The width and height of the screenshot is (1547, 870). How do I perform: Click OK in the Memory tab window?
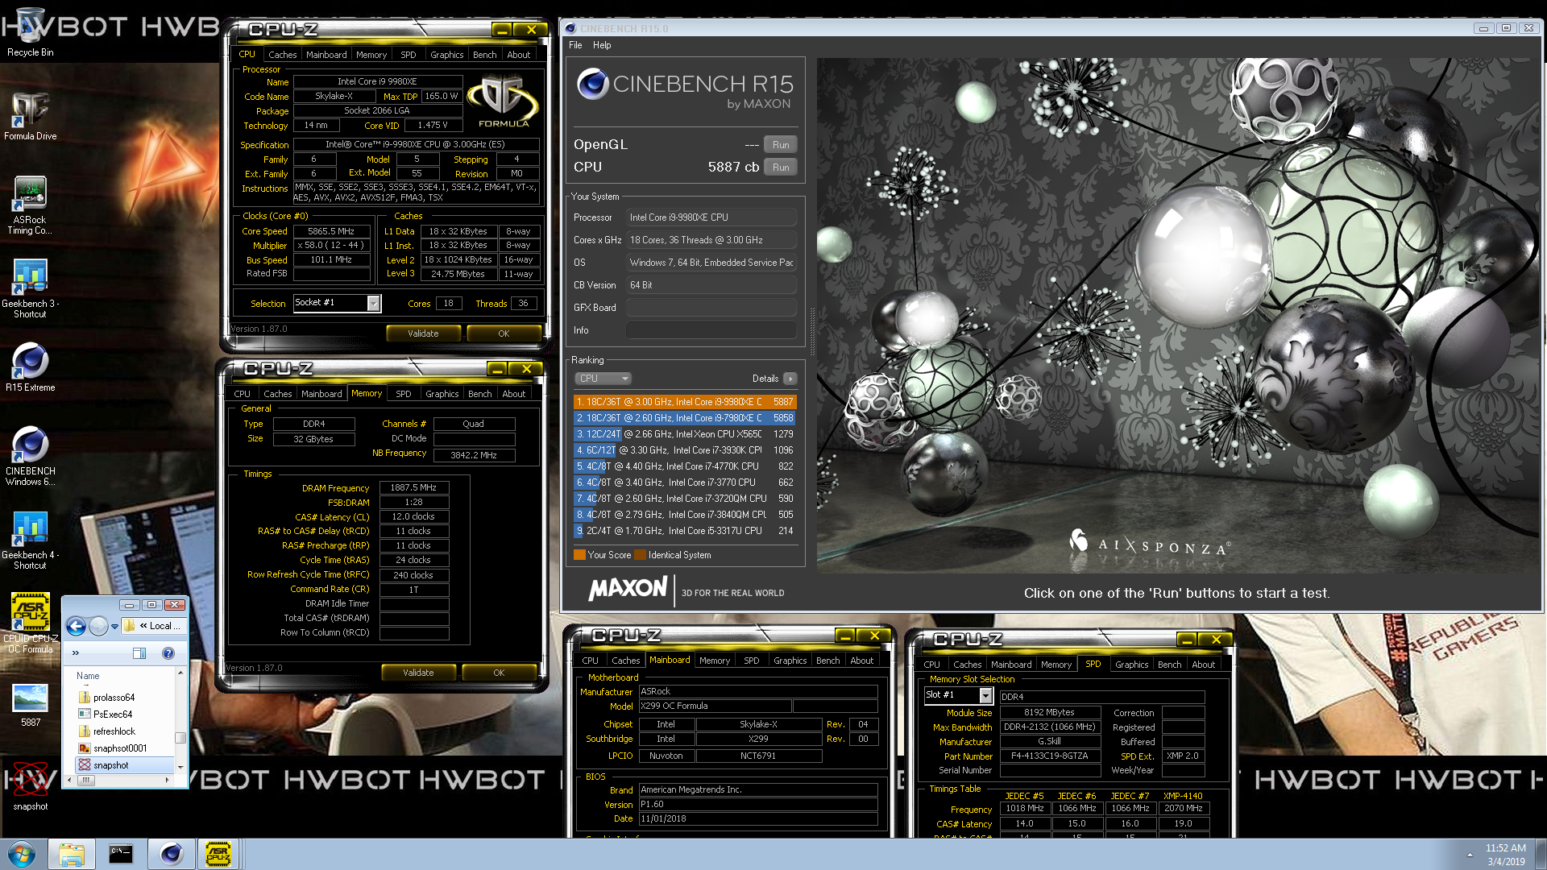499,673
